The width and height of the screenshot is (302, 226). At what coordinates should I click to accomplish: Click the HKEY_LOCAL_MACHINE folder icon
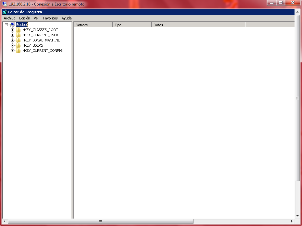coord(19,40)
